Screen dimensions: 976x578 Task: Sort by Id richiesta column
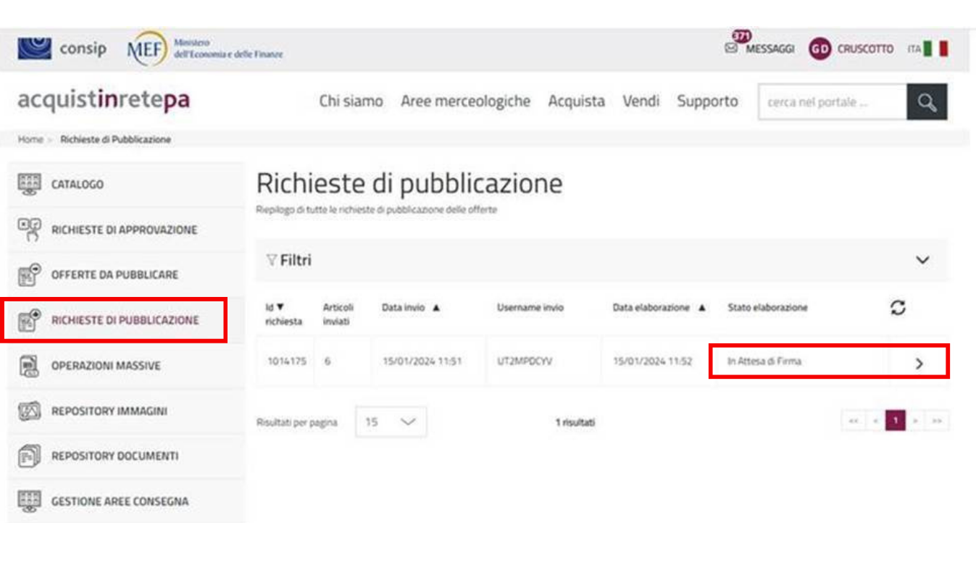click(x=280, y=308)
